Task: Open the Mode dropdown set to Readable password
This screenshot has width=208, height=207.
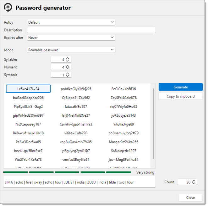Action: (x=71, y=50)
